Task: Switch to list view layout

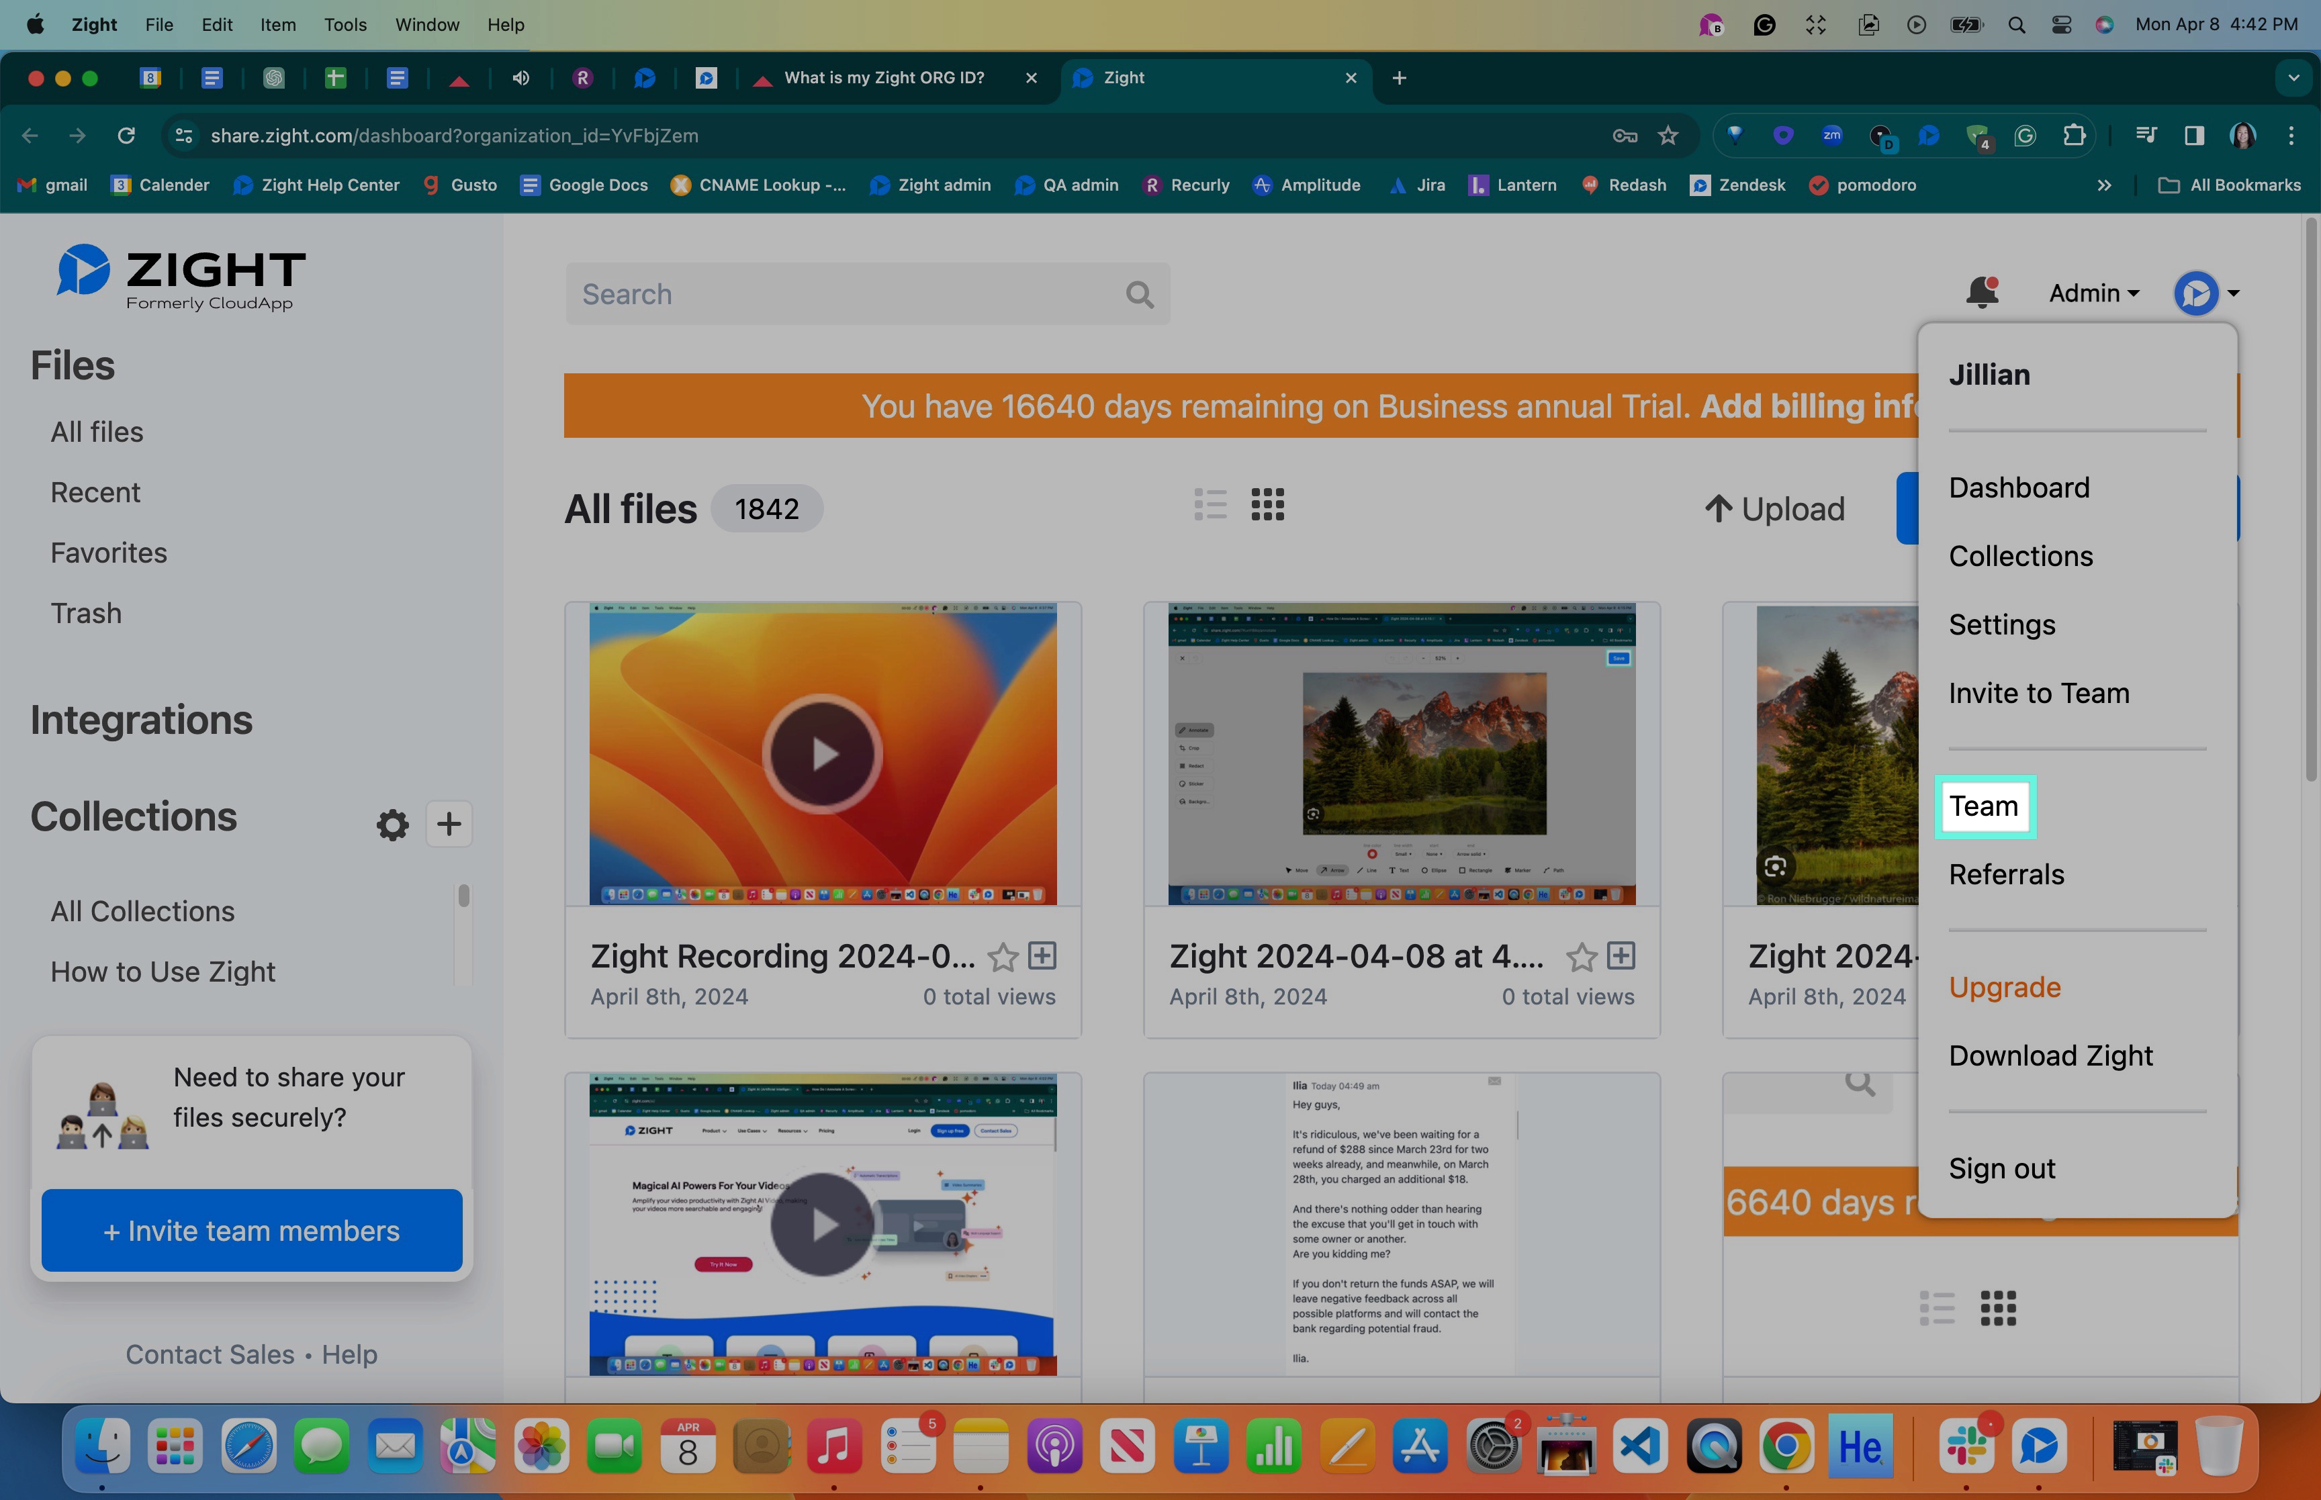Action: coord(1210,504)
